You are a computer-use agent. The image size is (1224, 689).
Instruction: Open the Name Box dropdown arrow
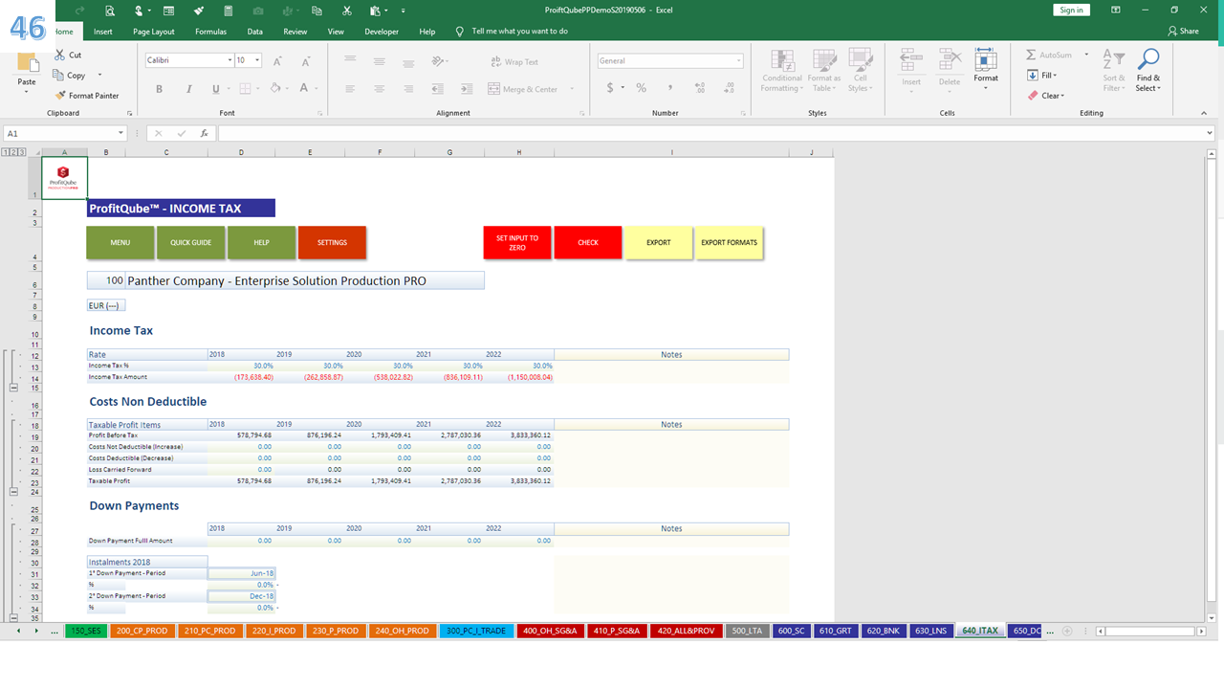point(120,134)
